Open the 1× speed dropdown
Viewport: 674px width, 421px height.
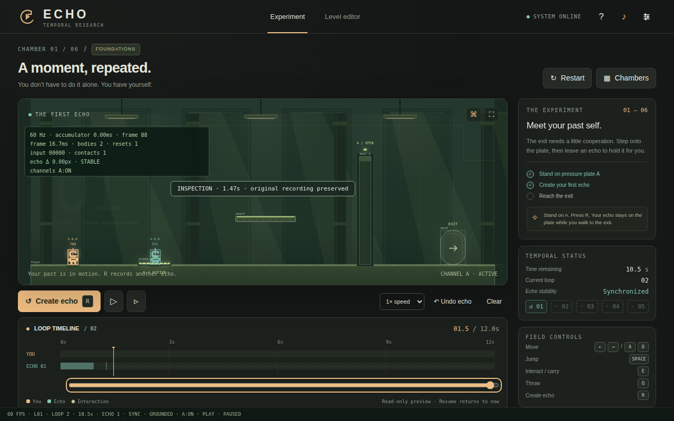[x=402, y=302]
